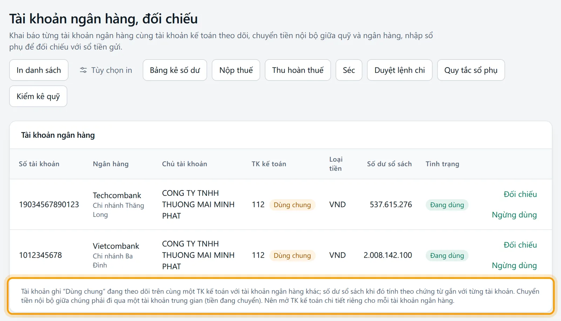Open Duyệt lệnh chi
The height and width of the screenshot is (321, 561).
pos(400,70)
